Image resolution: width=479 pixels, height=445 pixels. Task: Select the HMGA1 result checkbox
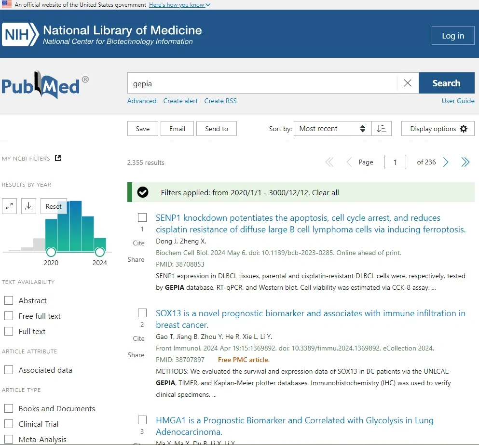[x=142, y=420]
